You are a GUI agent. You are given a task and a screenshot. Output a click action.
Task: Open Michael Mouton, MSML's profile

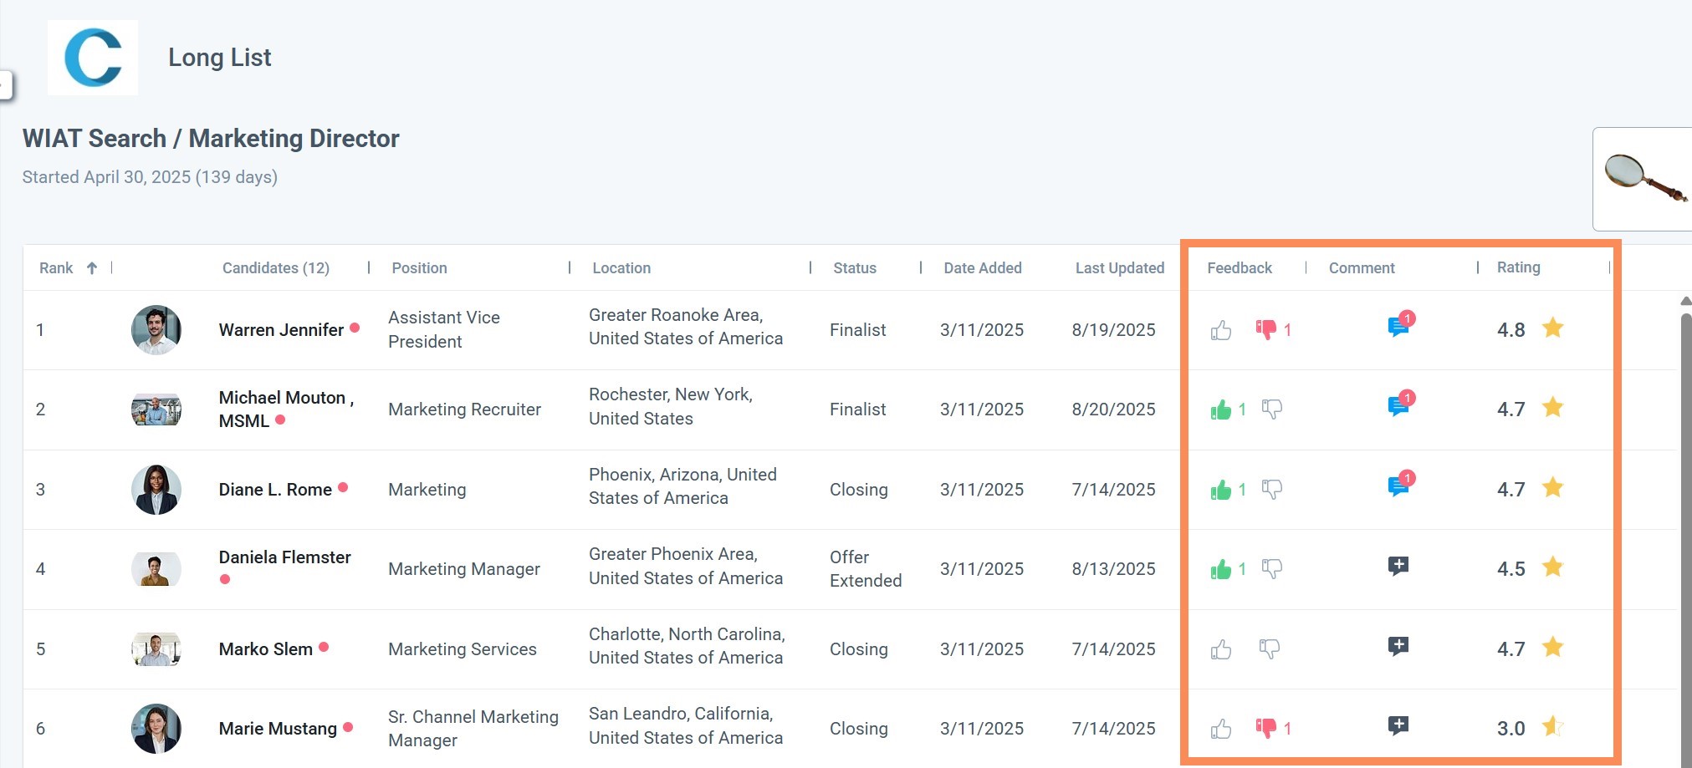[286, 409]
